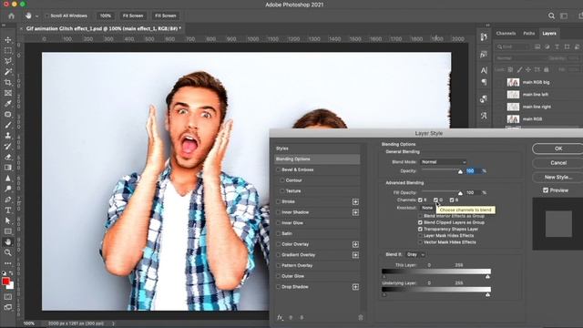Select the History Brush tool
This screenshot has width=583, height=328.
(8, 146)
